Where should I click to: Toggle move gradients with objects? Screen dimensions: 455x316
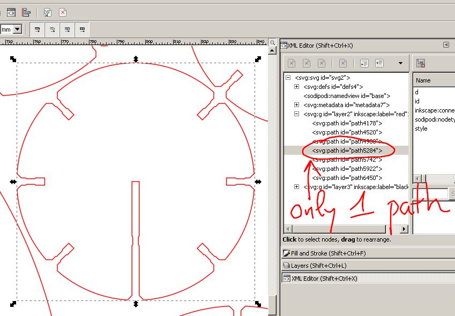68,29
